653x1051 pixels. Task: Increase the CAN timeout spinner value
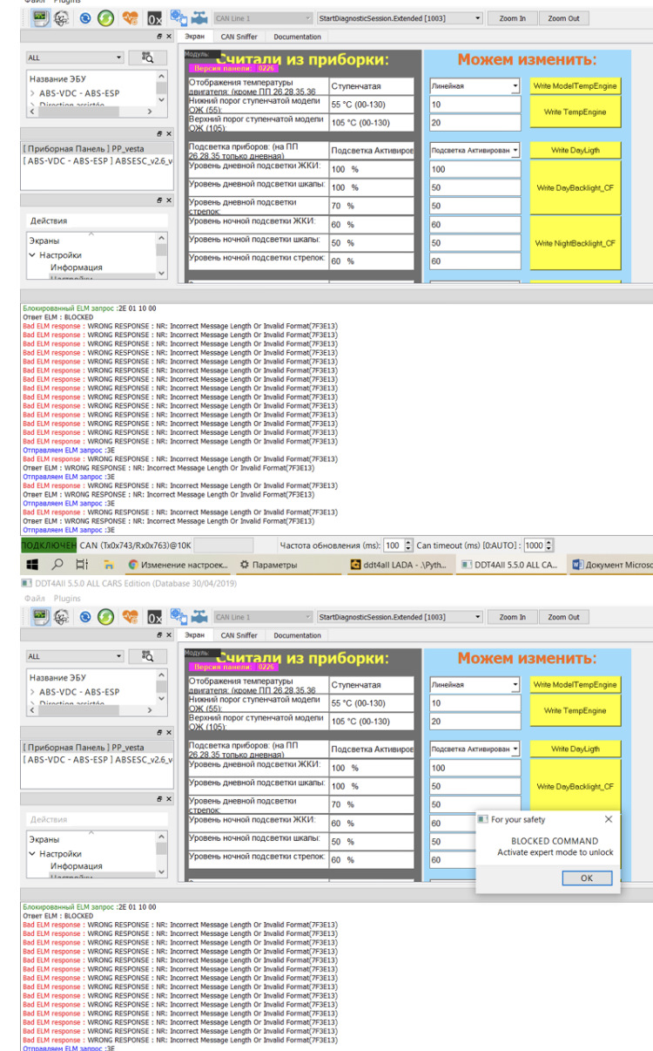550,541
